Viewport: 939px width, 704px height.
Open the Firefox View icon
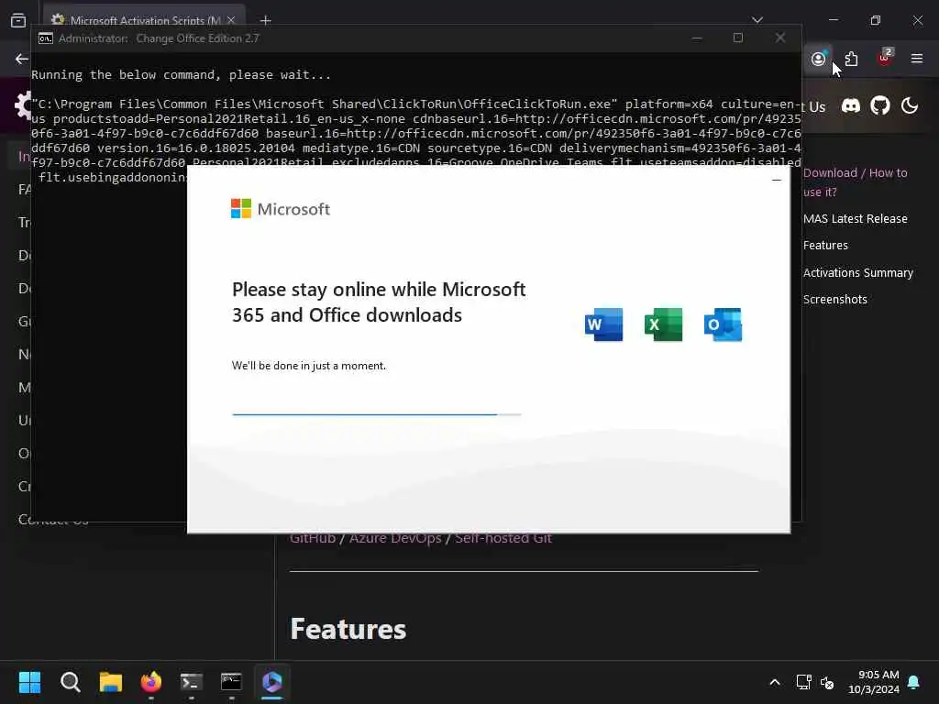[18, 20]
